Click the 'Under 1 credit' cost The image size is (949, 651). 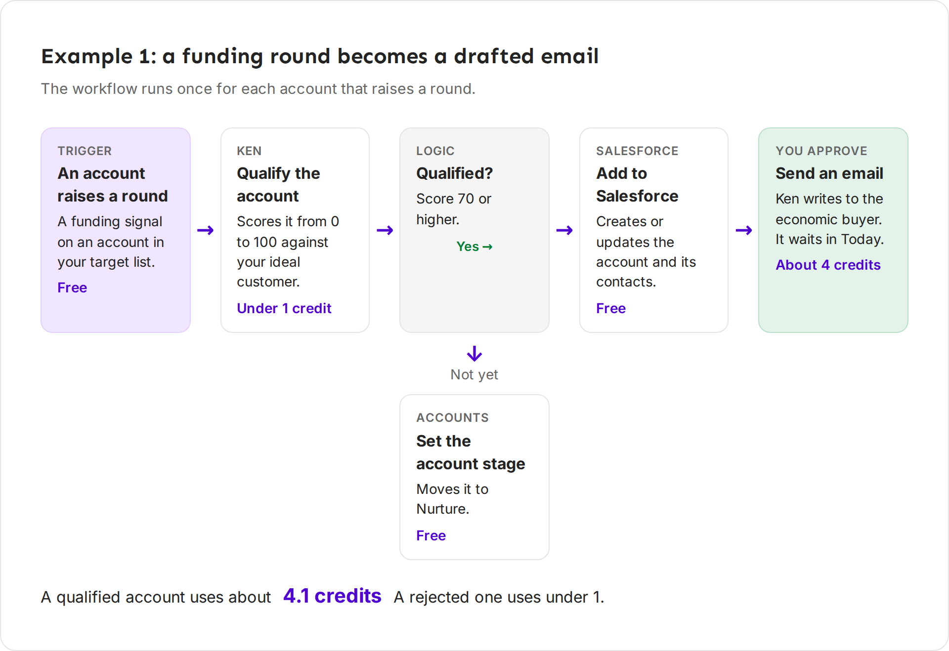[x=284, y=308]
